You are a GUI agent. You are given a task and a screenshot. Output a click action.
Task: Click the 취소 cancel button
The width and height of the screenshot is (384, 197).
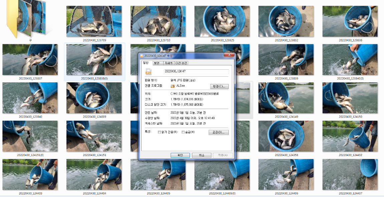coord(201,155)
